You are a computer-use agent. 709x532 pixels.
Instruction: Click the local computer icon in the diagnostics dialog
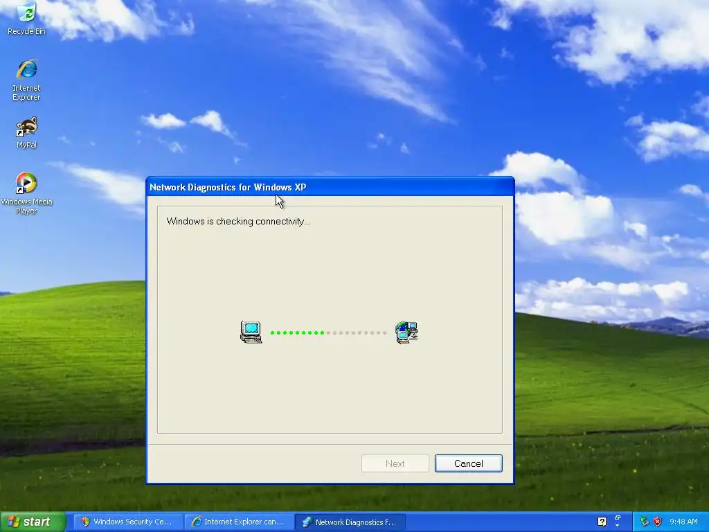[251, 332]
